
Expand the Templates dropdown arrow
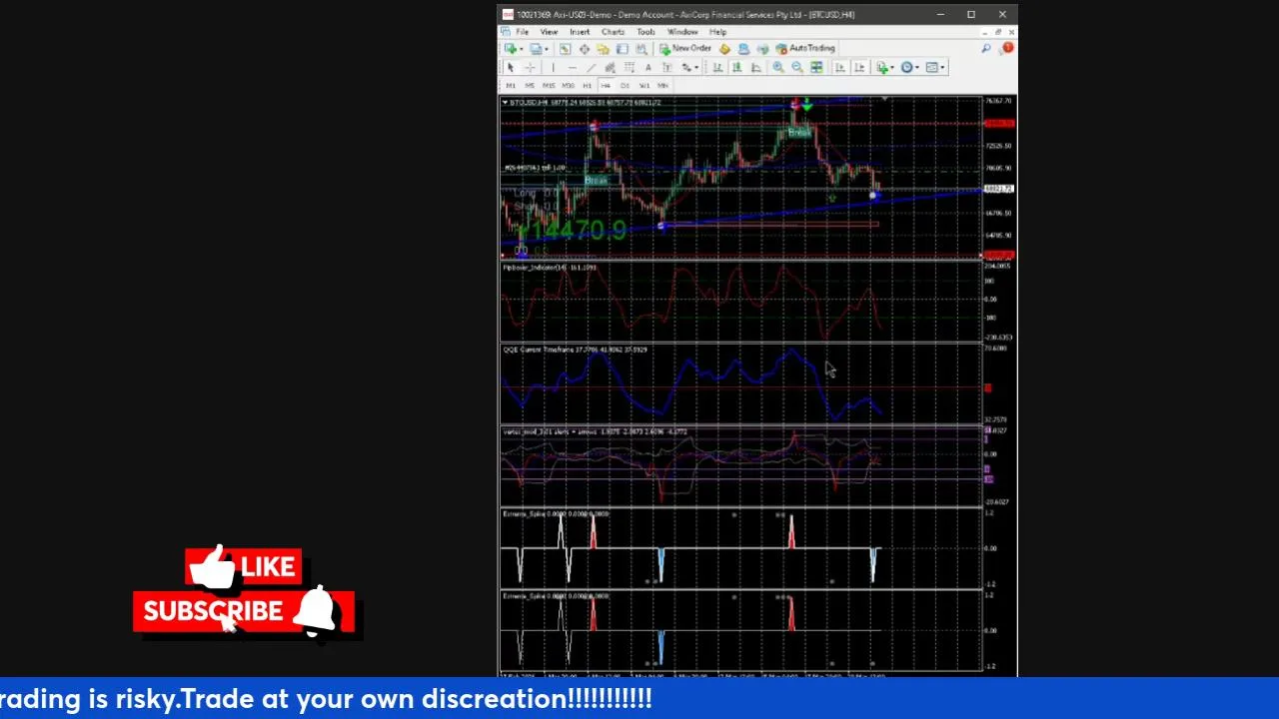942,67
